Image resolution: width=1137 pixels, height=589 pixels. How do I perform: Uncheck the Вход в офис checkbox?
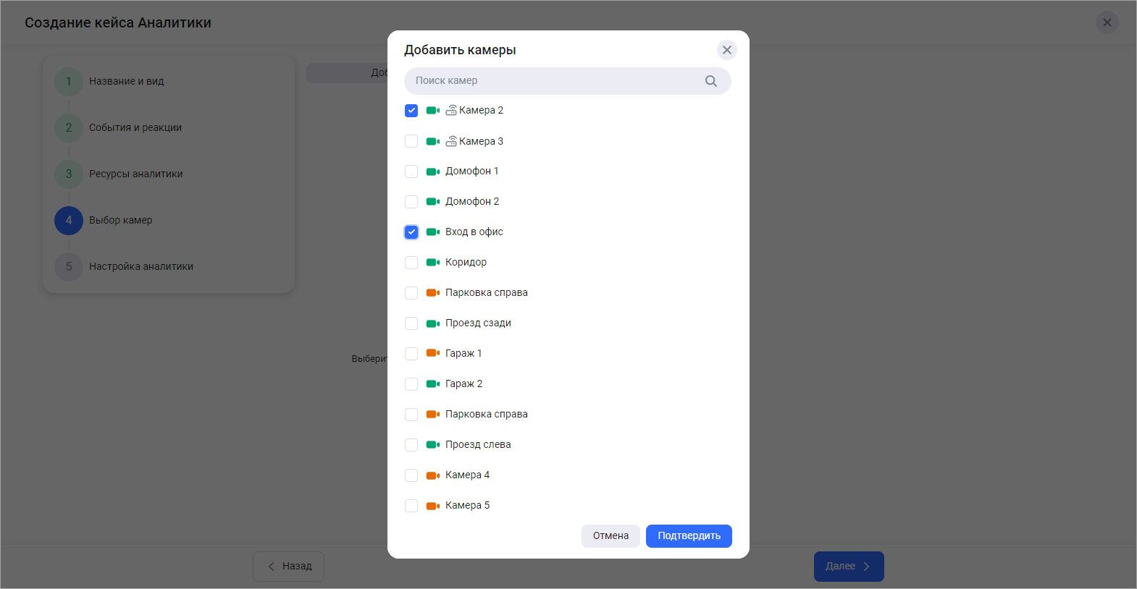(x=411, y=232)
